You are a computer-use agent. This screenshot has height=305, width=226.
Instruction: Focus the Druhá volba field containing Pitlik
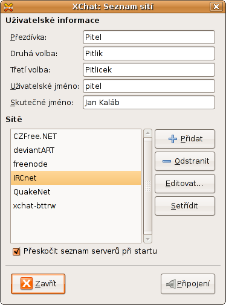149,53
